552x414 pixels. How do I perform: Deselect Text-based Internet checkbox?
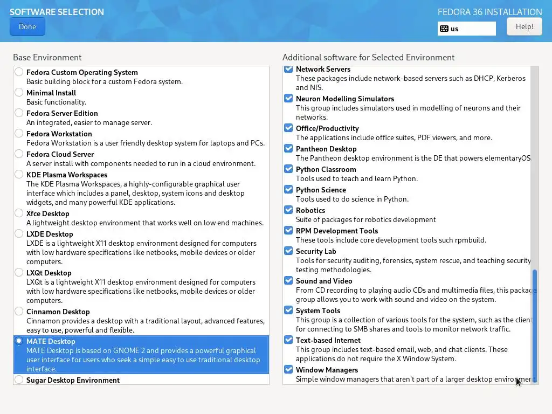(288, 340)
